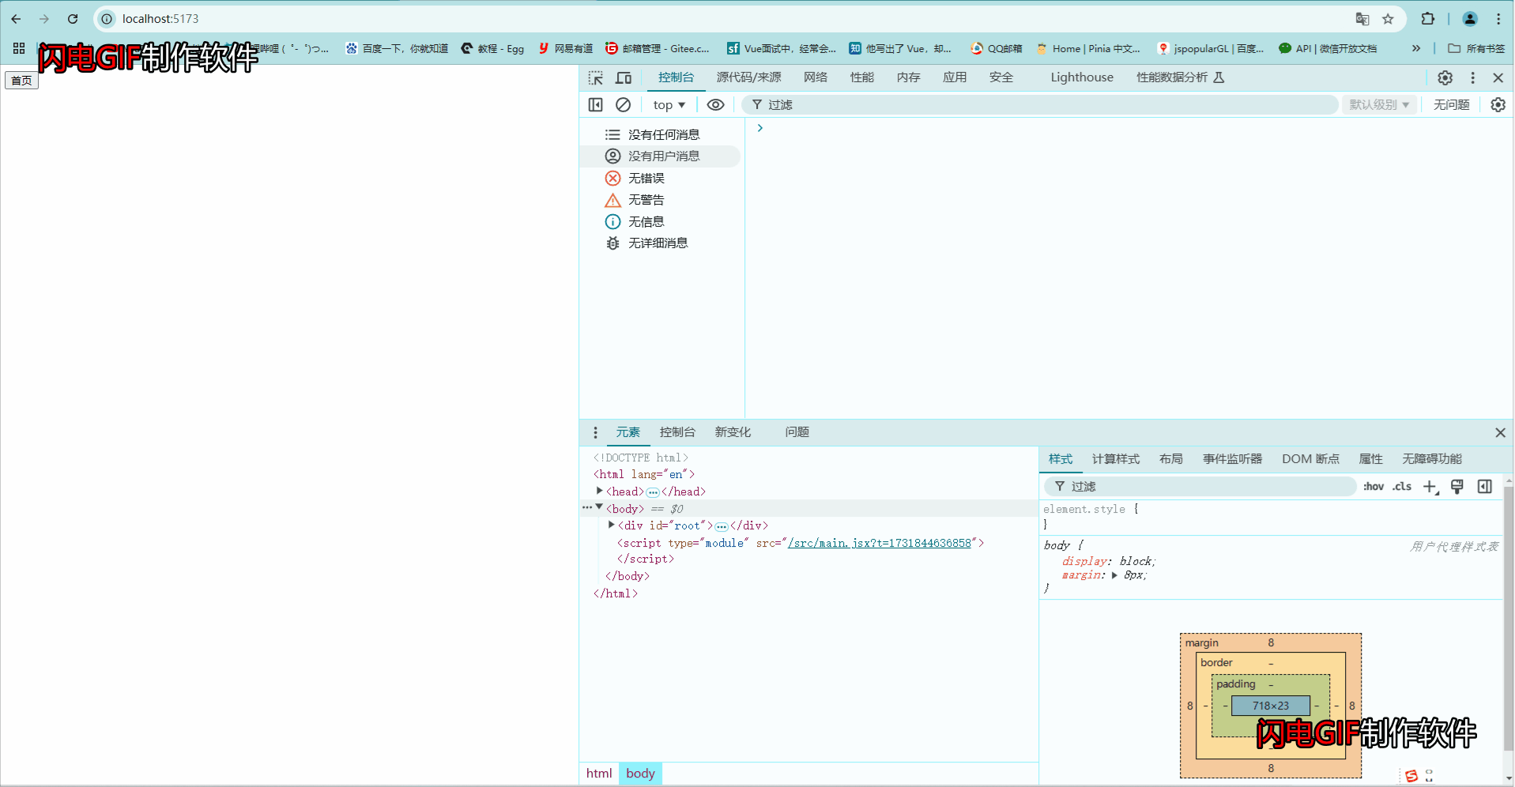The height and width of the screenshot is (787, 1515).
Task: Select the 元素 drawer tab
Action: coord(628,432)
